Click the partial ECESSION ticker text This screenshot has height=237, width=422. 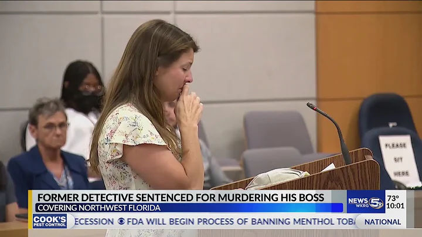94,222
